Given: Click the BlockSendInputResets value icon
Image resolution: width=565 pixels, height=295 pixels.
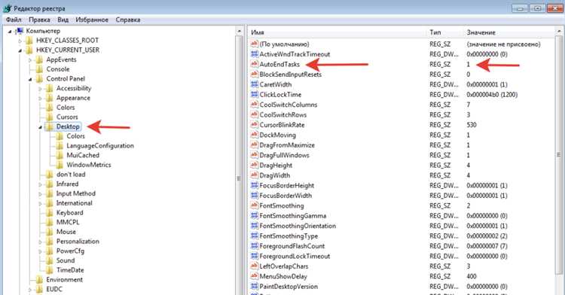Looking at the screenshot, I should pyautogui.click(x=255, y=74).
